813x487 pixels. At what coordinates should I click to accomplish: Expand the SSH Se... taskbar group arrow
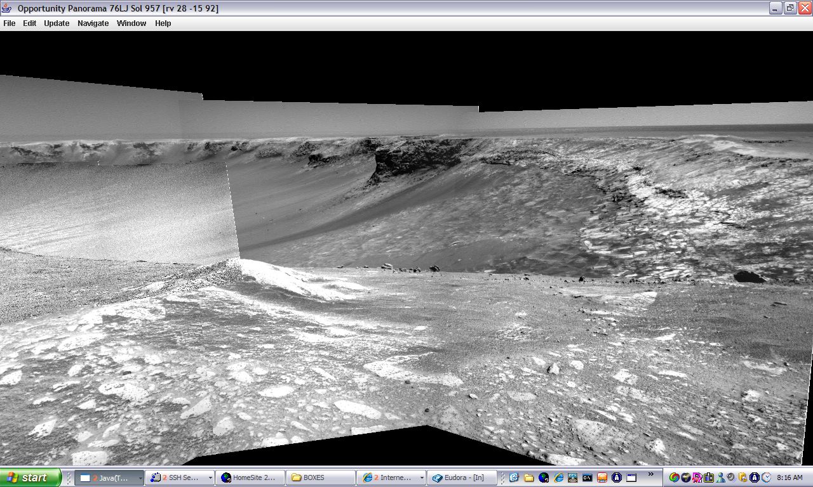[210, 478]
